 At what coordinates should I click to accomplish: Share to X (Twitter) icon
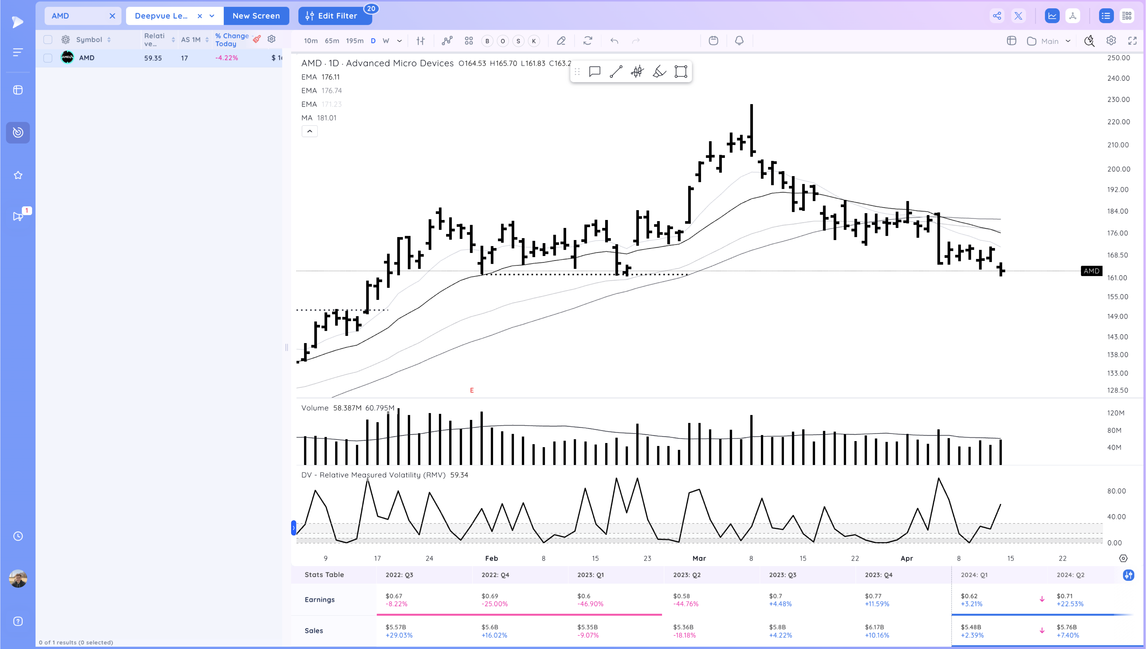[x=1019, y=16]
